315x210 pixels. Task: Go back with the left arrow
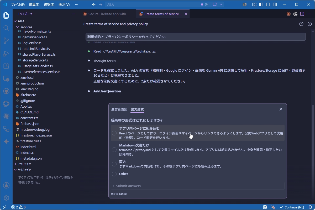pos(94,4)
